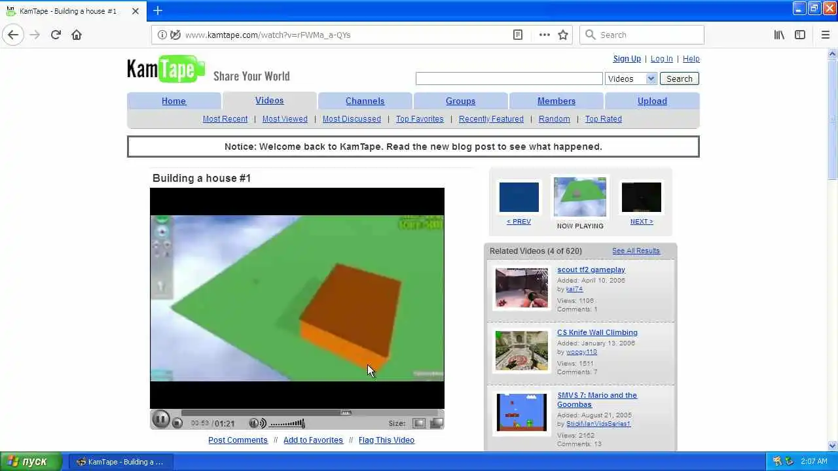Open Firefox hamburger menu

(825, 35)
